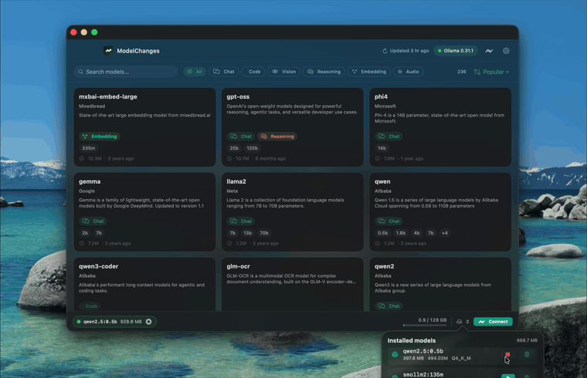Filter models by Vision
Viewport: 587px width, 378px height.
pyautogui.click(x=283, y=72)
